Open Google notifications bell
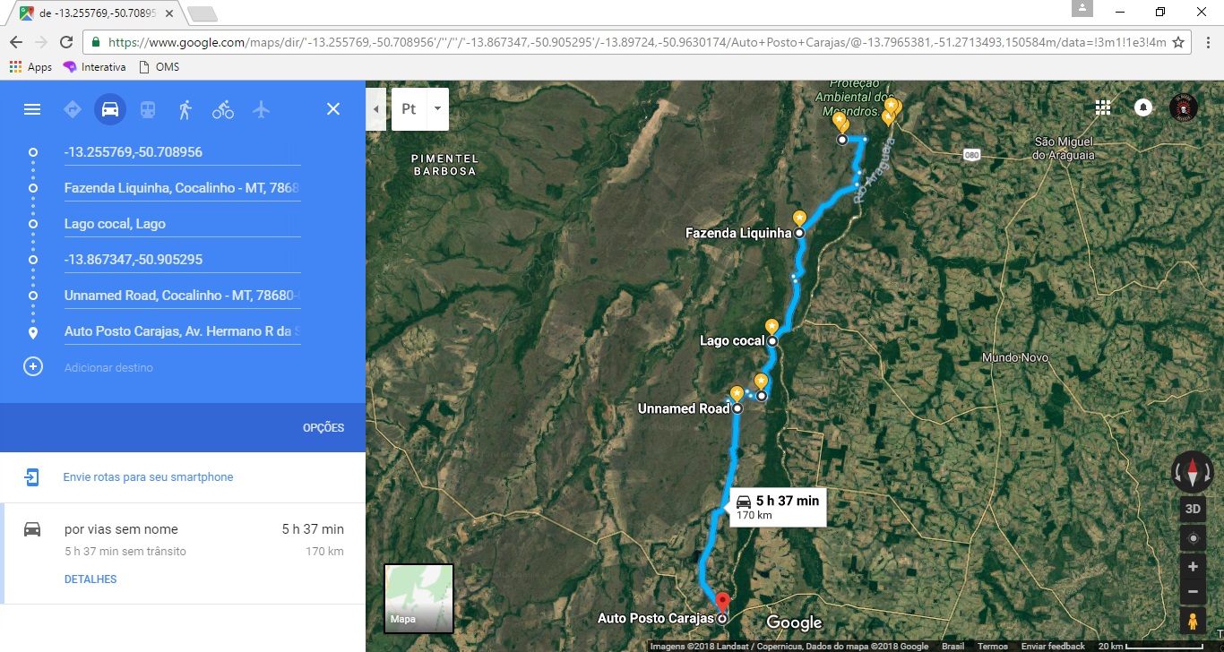Screen dimensions: 1224x652 (1143, 107)
